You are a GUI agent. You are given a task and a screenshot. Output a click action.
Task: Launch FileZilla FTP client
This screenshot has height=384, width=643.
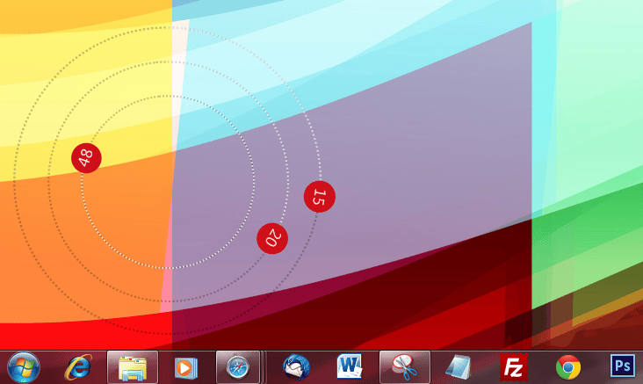click(x=513, y=367)
